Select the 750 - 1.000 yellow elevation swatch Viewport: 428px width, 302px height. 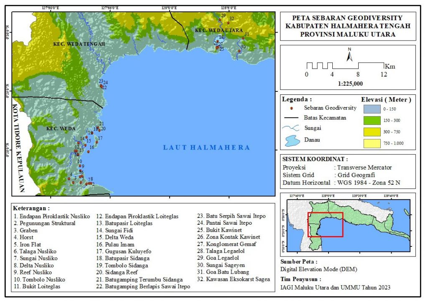pyautogui.click(x=369, y=144)
